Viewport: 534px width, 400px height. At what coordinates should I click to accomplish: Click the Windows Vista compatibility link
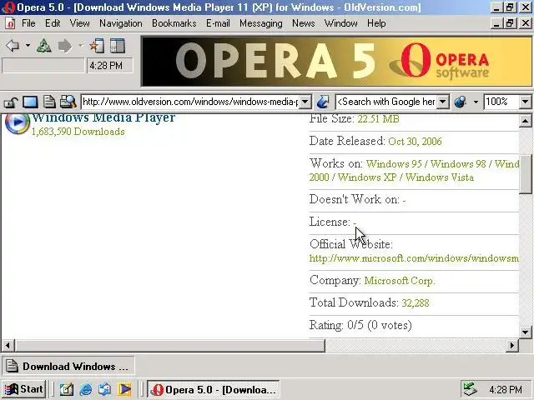[x=440, y=177]
